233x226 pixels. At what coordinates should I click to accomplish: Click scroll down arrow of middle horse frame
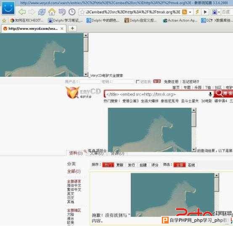[x=194, y=150]
